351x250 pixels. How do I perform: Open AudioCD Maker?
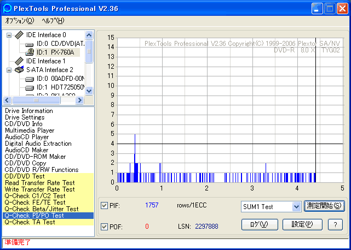click(x=27, y=150)
